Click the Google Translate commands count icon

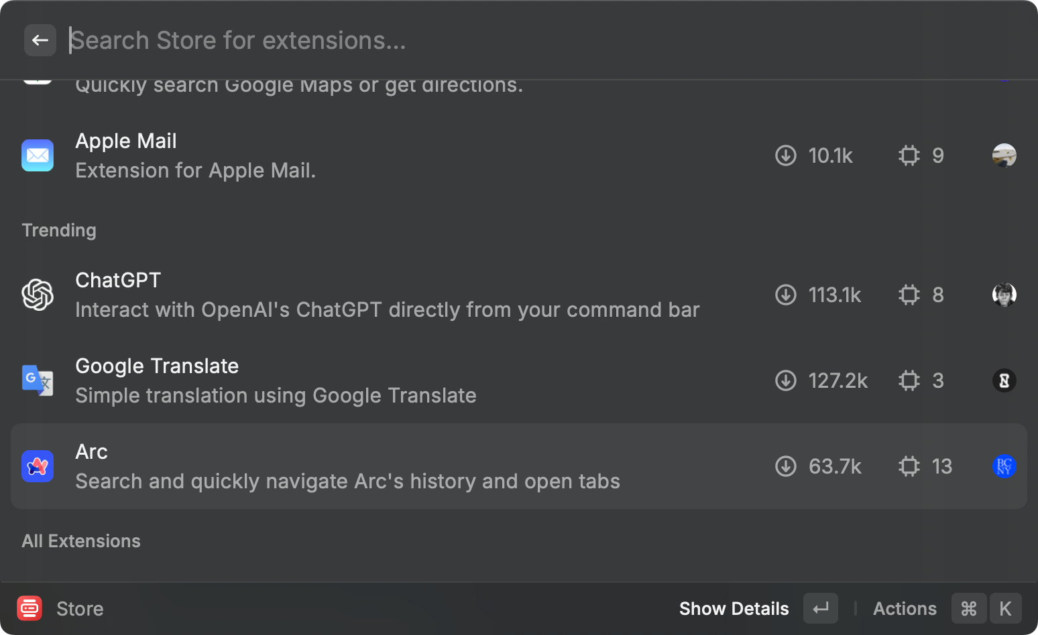coord(909,380)
